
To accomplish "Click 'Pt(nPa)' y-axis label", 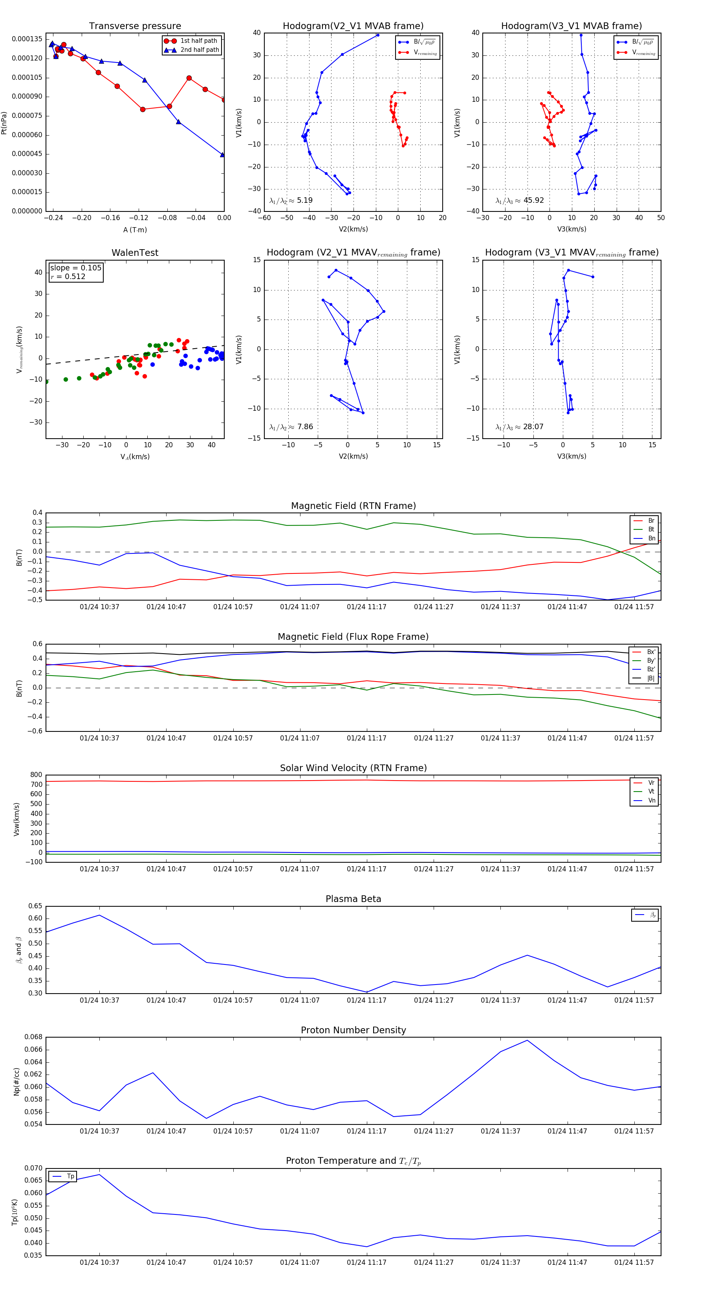I will tap(5, 122).
